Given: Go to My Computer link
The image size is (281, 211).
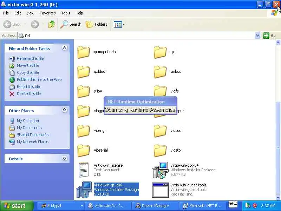Looking at the screenshot, I should [x=28, y=121].
